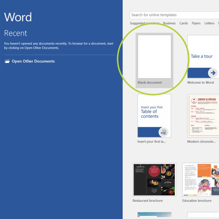The image size is (219, 219).
Task: Open Other Documents link
Action: [33, 61]
